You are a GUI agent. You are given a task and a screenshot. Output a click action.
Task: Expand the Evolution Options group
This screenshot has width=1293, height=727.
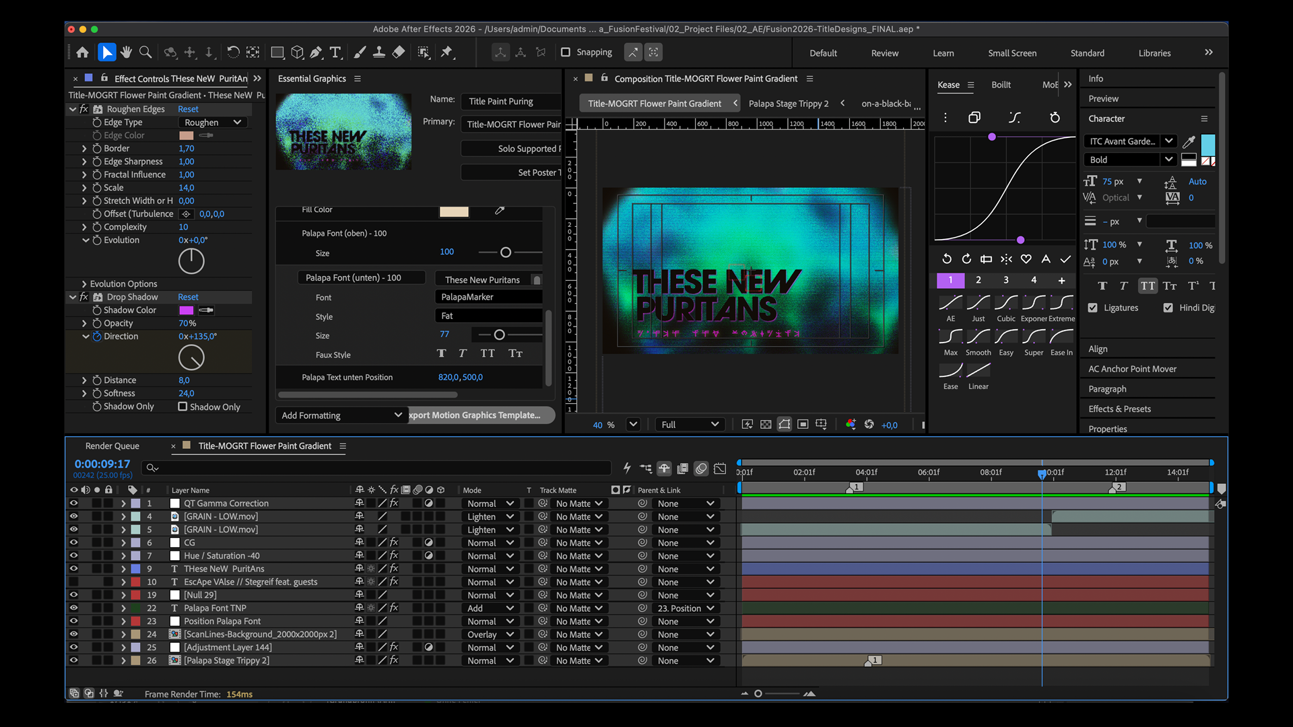pos(84,284)
